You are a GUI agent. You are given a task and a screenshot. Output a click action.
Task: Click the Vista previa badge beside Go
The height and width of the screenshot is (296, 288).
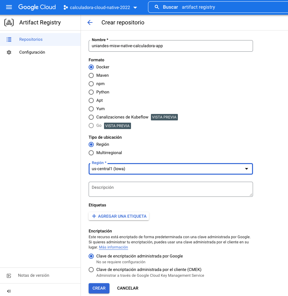118,126
